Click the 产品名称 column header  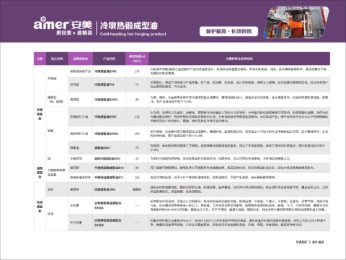(x=109, y=58)
